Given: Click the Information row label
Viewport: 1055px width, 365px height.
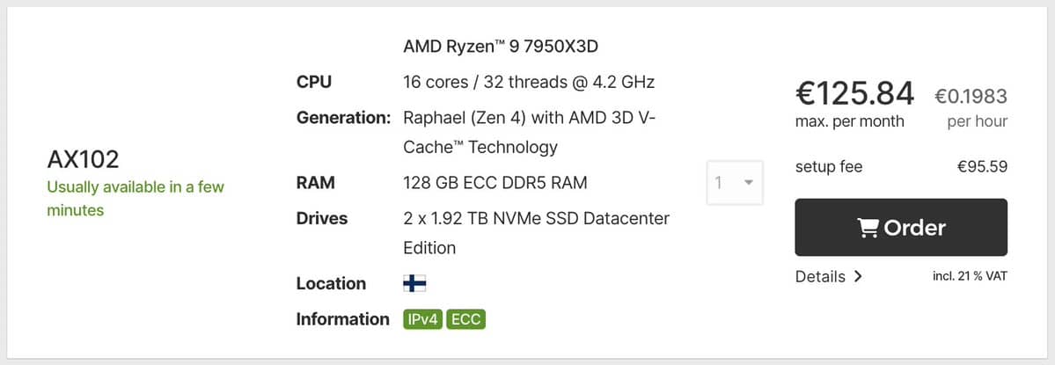Looking at the screenshot, I should [x=342, y=318].
